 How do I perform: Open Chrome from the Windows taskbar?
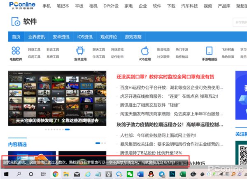[55, 174]
